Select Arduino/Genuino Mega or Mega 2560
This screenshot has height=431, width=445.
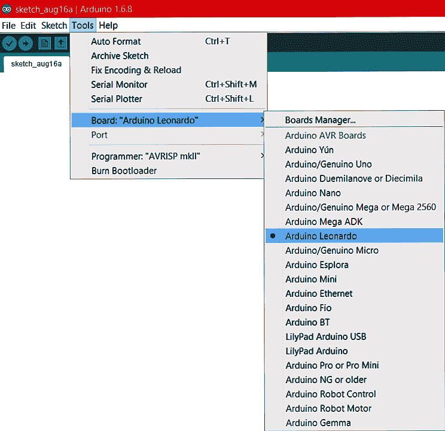[354, 207]
